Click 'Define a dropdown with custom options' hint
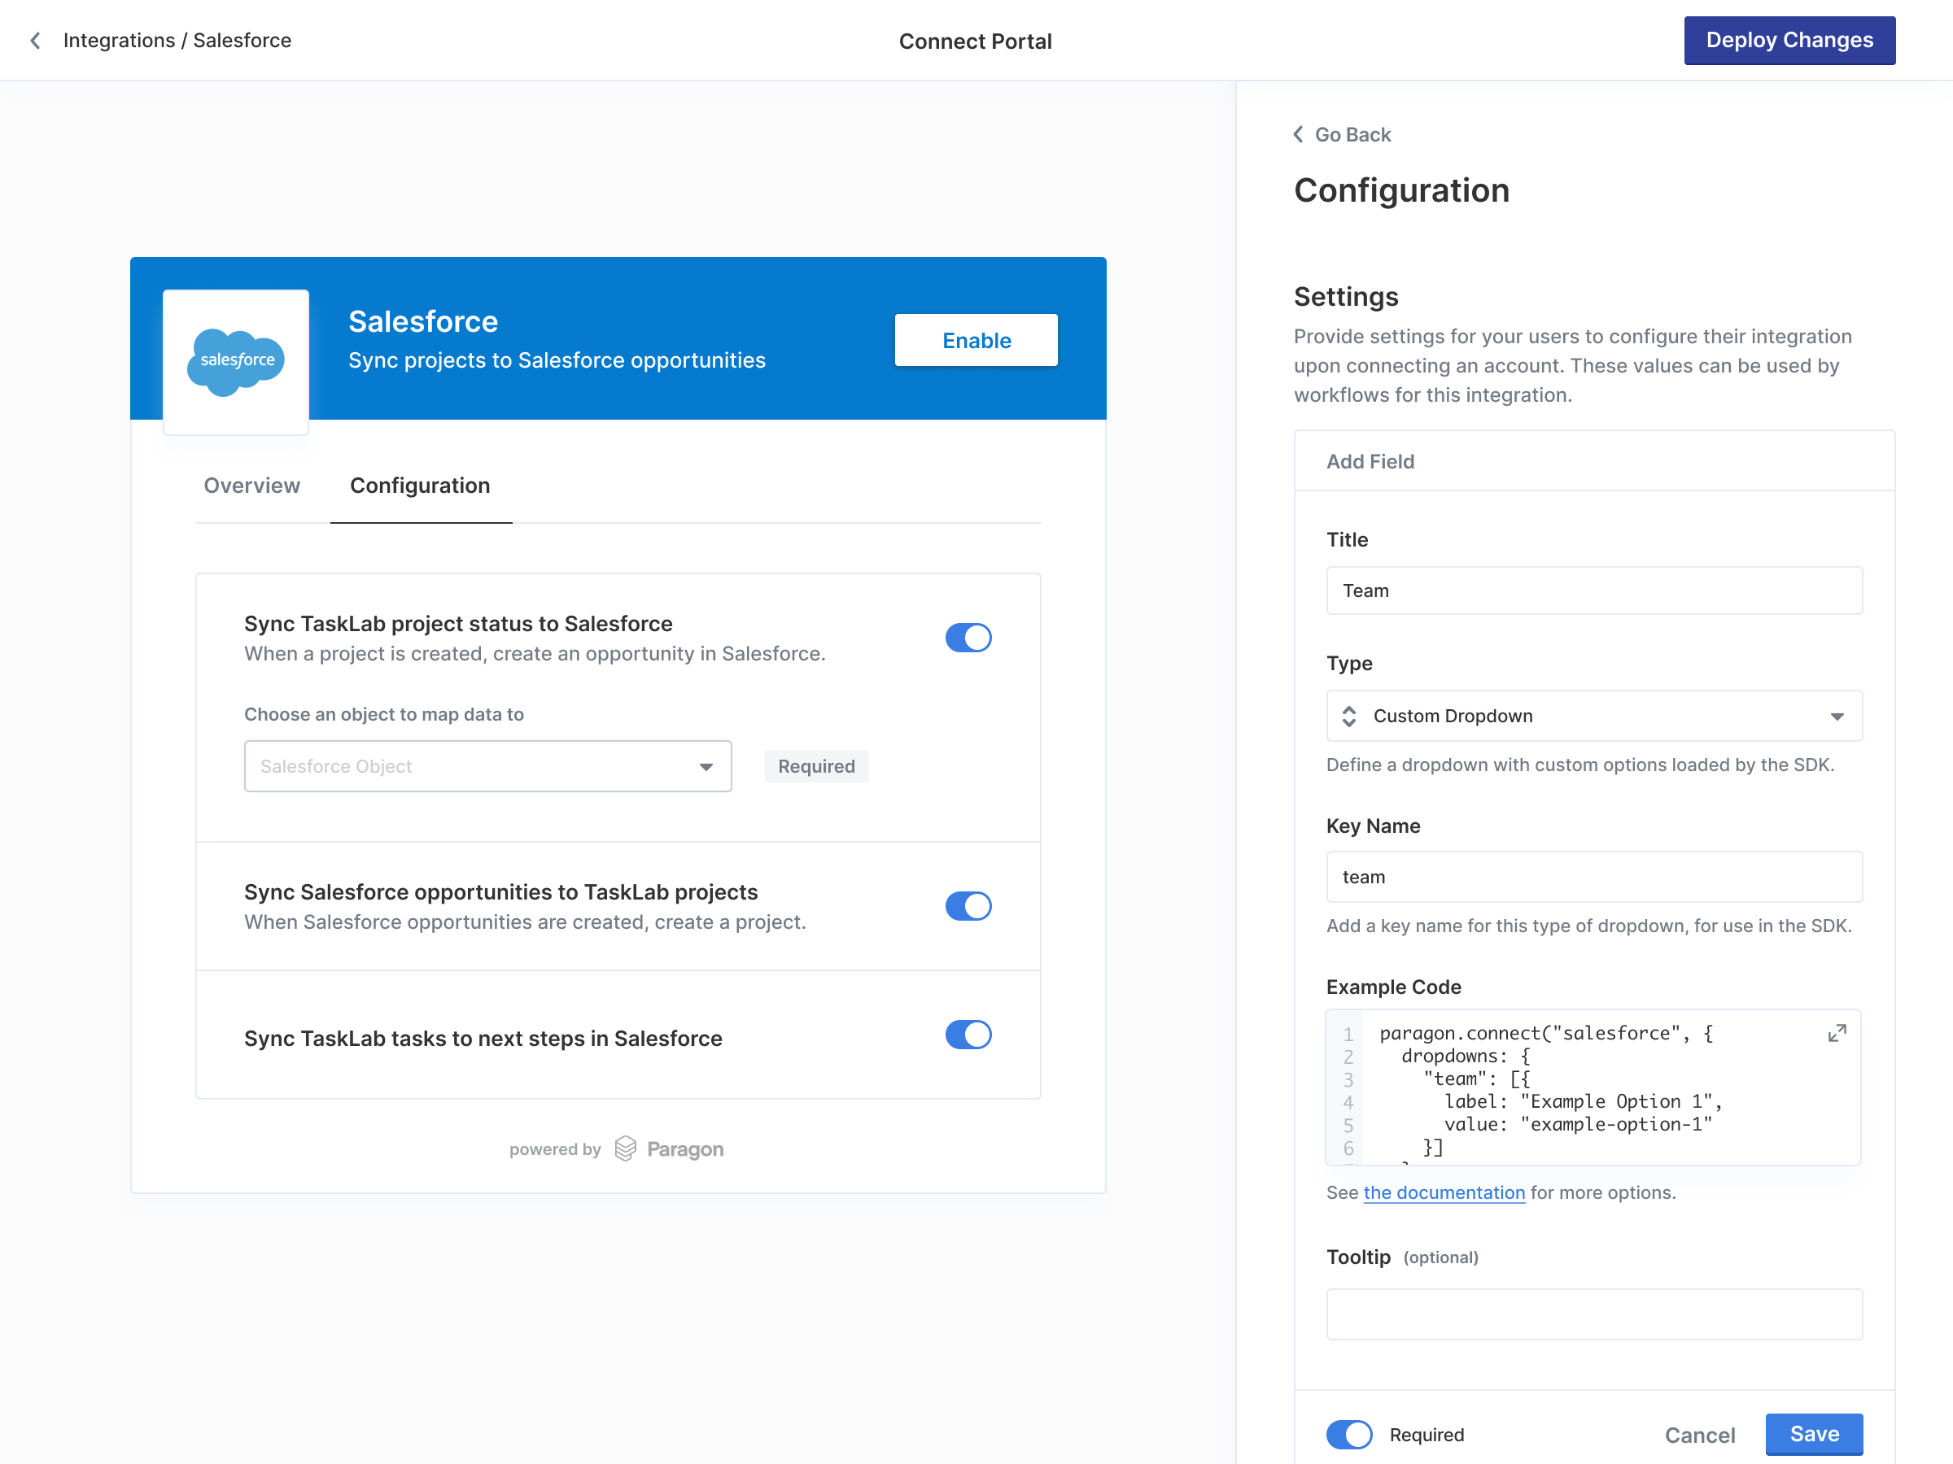This screenshot has width=1953, height=1464. click(1579, 765)
